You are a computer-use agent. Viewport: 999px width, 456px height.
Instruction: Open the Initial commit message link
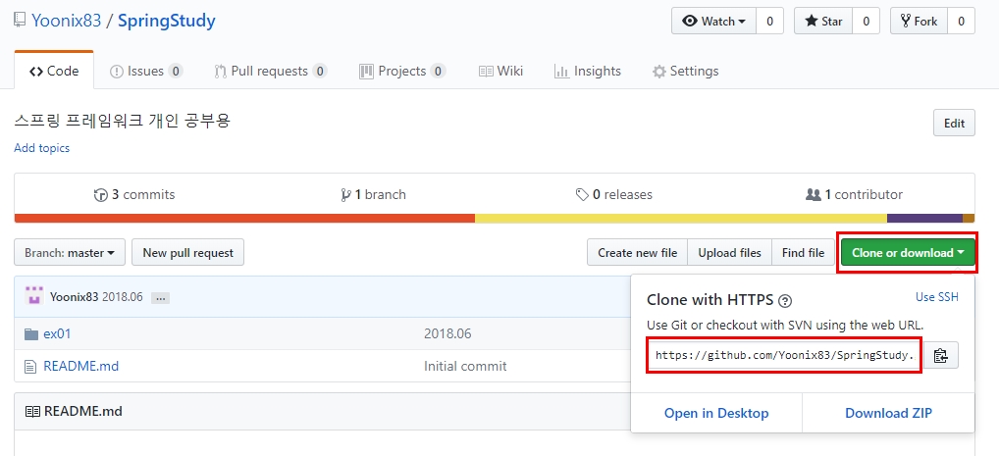pos(465,366)
